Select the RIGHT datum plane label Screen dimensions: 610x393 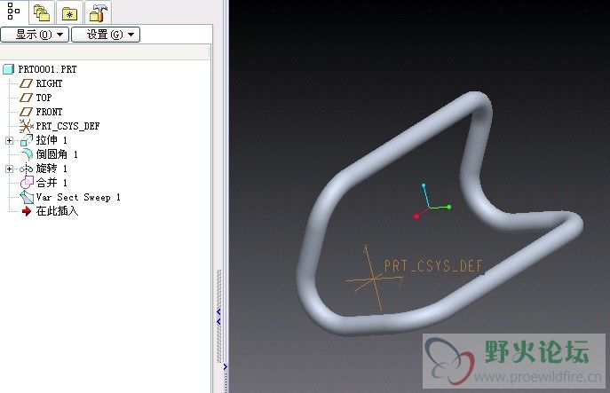(x=49, y=83)
